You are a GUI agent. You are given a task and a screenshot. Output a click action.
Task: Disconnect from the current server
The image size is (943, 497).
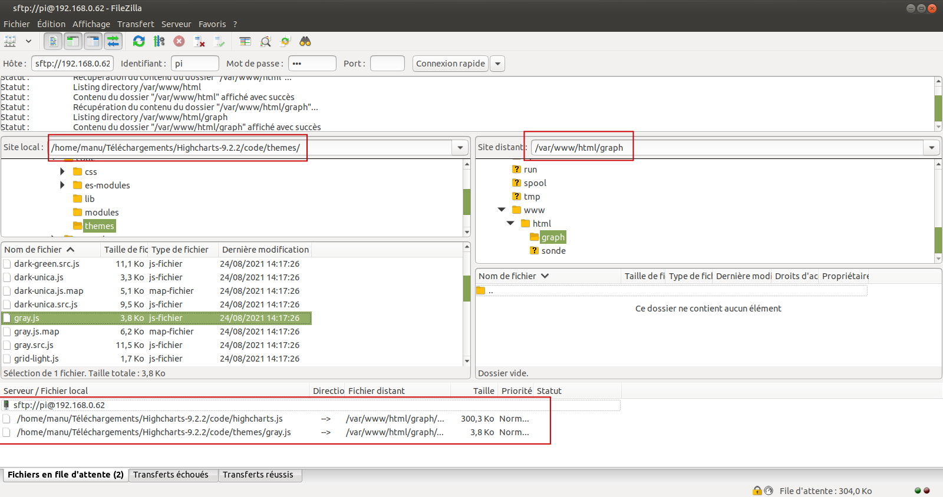[x=199, y=41]
